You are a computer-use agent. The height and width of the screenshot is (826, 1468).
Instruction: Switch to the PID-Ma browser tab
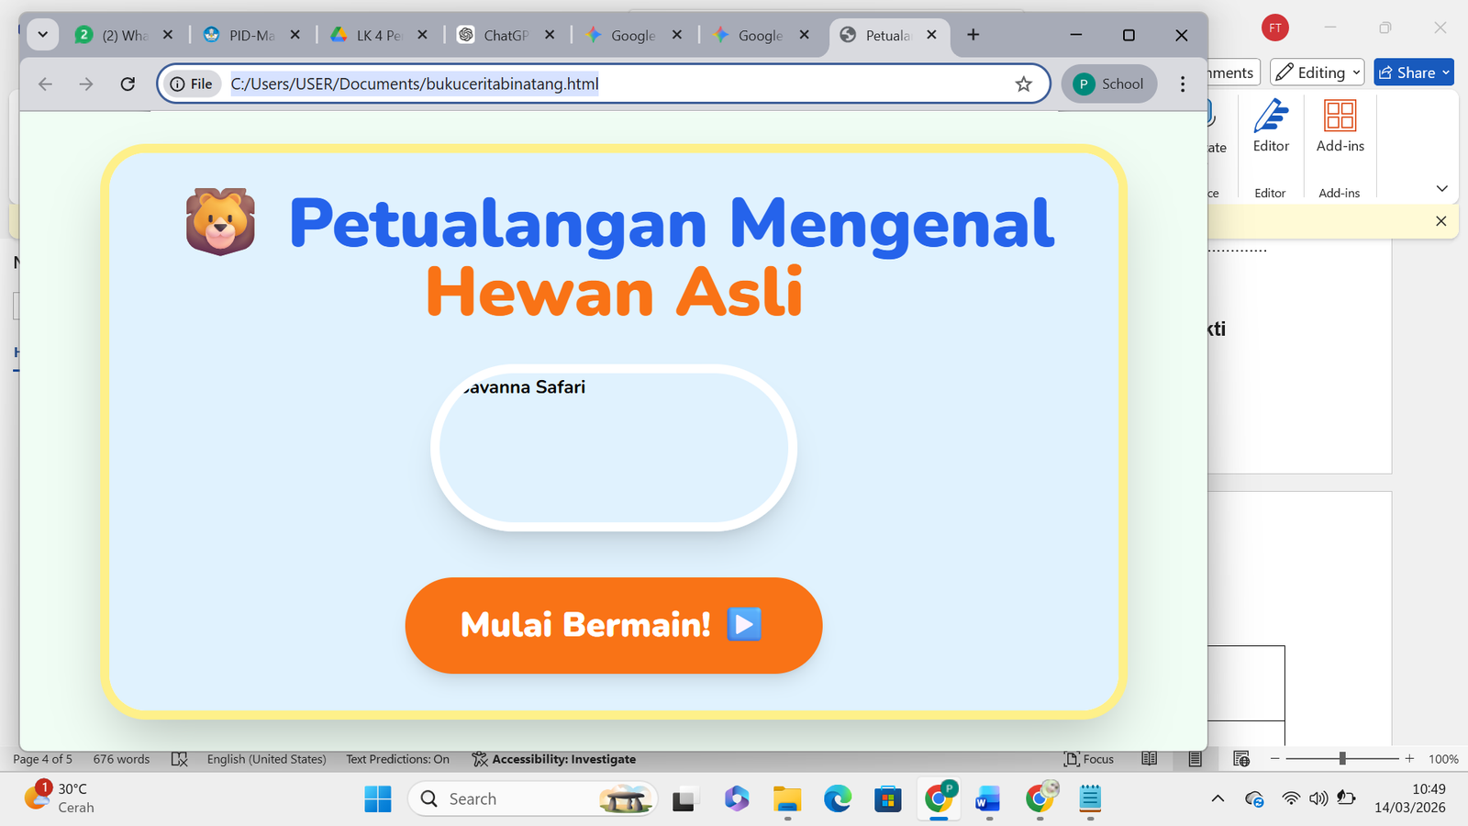coord(252,35)
